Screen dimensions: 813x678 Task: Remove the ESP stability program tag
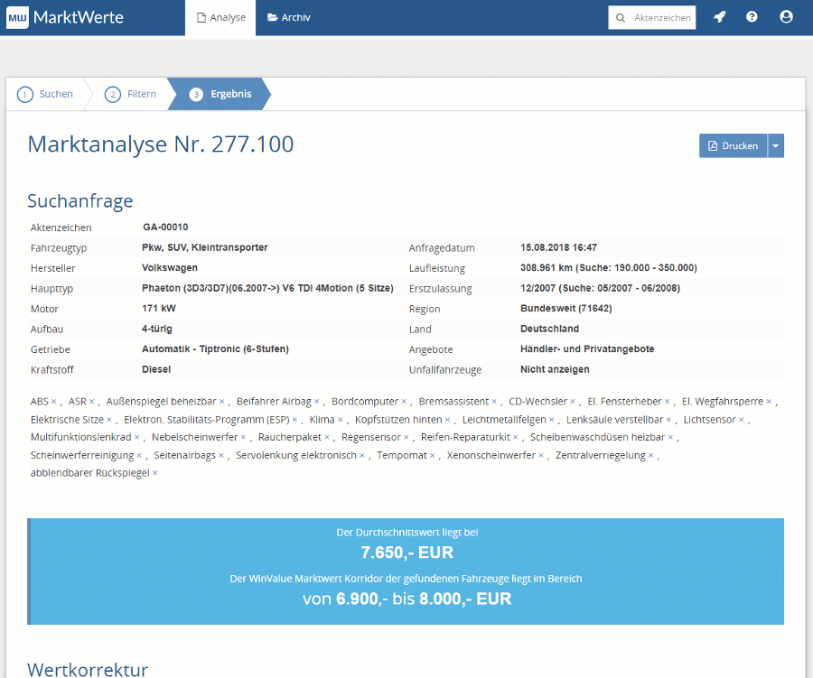(x=295, y=420)
